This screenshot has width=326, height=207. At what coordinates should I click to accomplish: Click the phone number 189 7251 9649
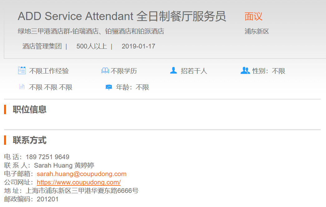click(x=47, y=157)
